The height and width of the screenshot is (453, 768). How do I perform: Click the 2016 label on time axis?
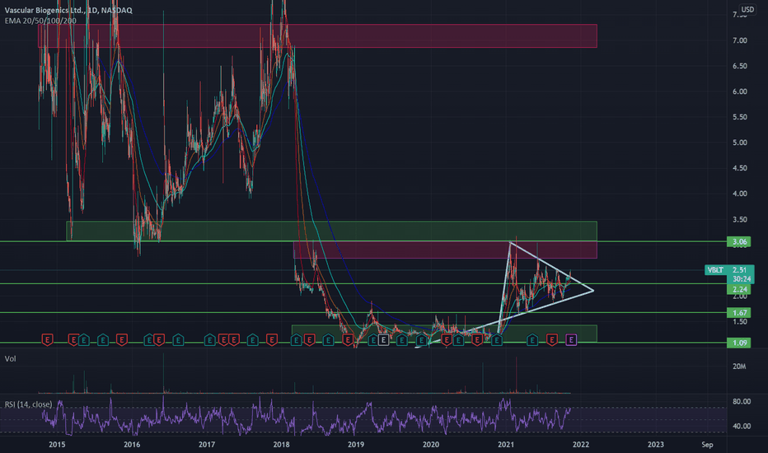pos(132,444)
